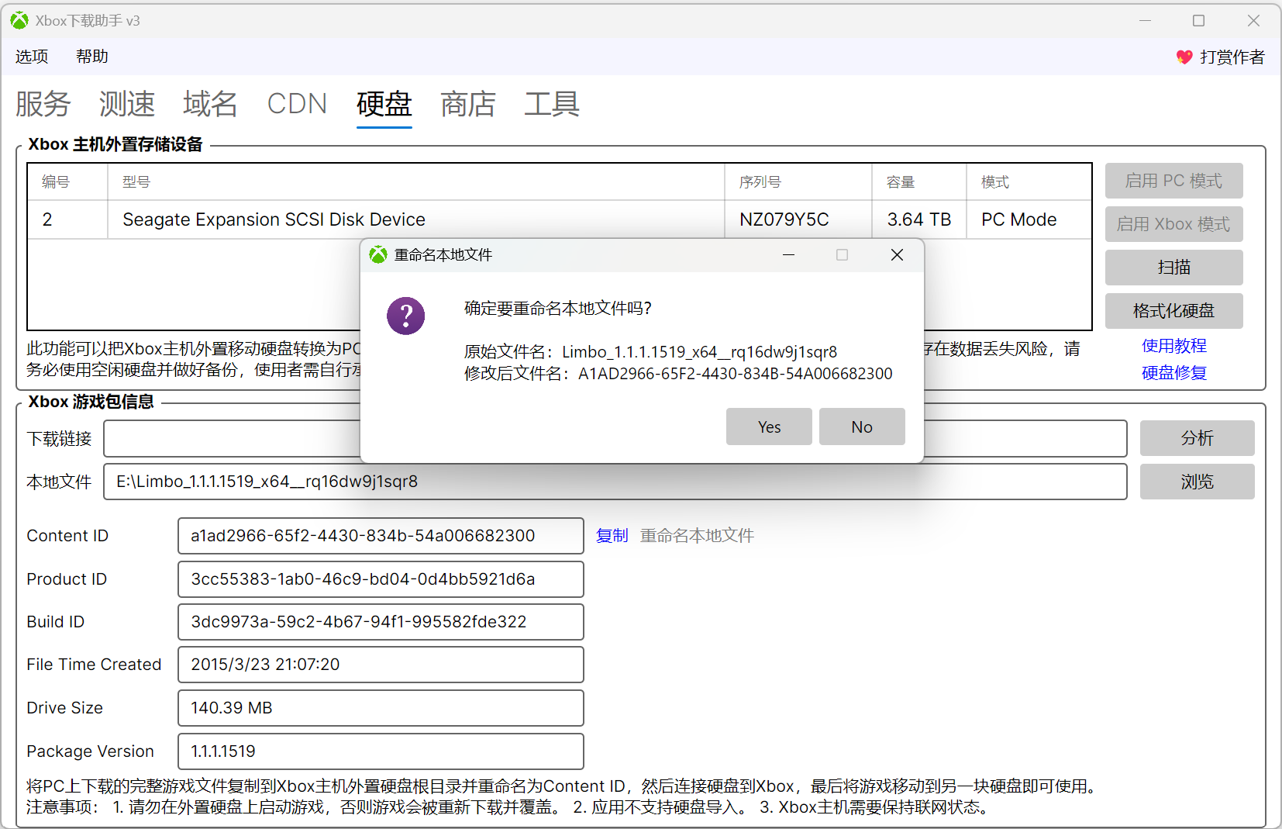Maximize the Xbox下载助手 main window

pos(1198,21)
